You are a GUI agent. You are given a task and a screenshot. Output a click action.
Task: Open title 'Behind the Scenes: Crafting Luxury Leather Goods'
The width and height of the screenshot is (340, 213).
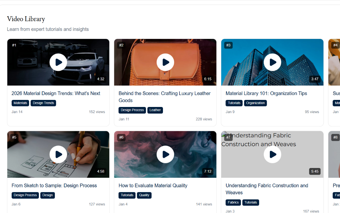164,97
